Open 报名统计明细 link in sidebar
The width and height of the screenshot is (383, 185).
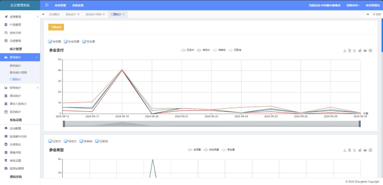tap(18, 72)
